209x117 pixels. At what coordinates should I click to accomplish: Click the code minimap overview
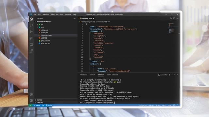click(x=173, y=28)
